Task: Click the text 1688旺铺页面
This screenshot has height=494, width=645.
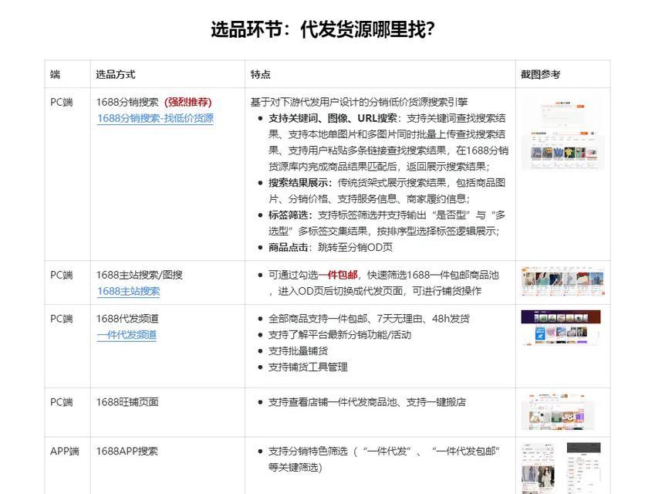Action: pyautogui.click(x=127, y=402)
